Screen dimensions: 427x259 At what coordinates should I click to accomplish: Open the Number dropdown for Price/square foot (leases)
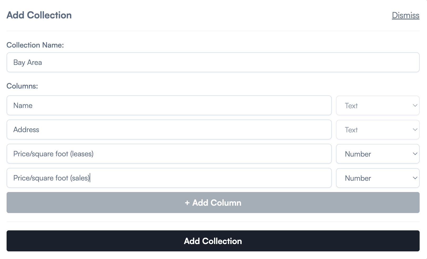click(377, 154)
